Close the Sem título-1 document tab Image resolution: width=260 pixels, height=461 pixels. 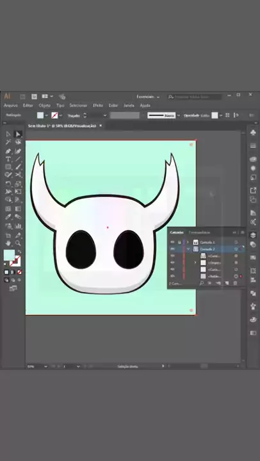point(101,125)
